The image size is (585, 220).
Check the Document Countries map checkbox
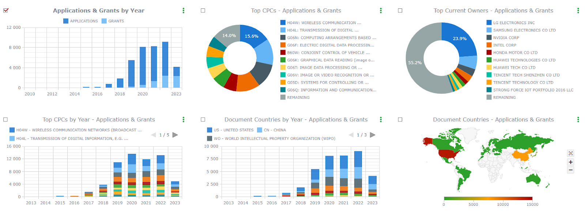pyautogui.click(x=400, y=120)
